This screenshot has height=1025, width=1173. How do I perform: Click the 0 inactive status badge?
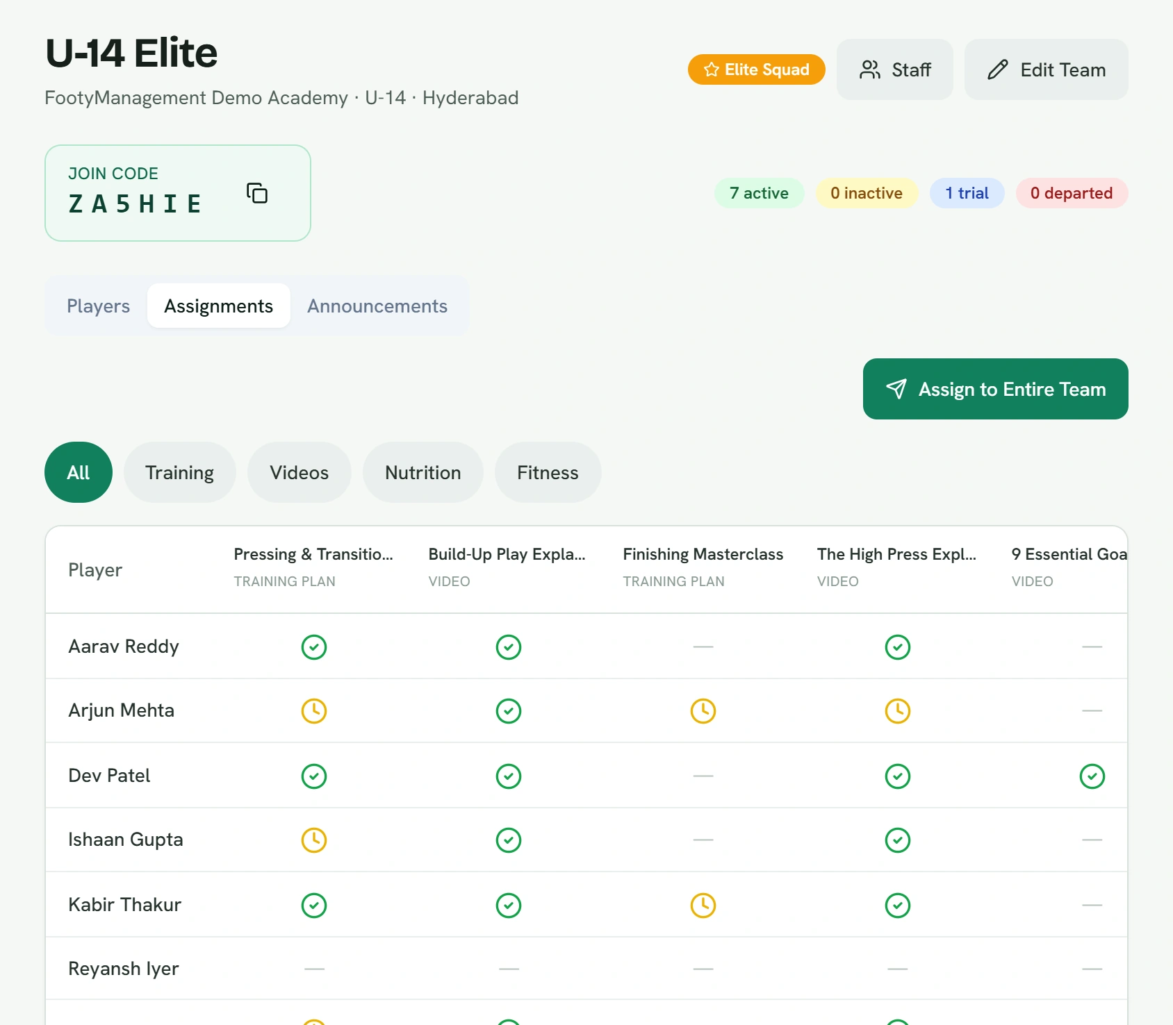click(x=867, y=193)
